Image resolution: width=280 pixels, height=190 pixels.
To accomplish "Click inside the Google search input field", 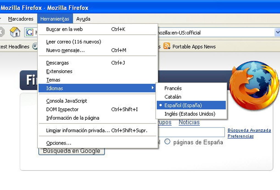I will coord(191,132).
